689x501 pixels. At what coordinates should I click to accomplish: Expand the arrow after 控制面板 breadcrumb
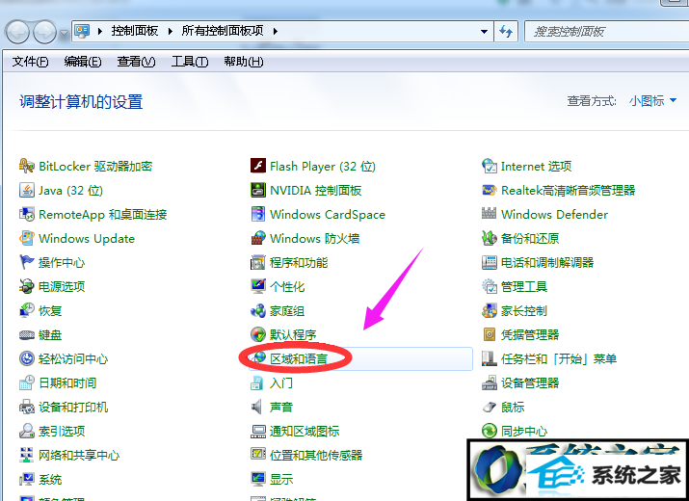170,31
